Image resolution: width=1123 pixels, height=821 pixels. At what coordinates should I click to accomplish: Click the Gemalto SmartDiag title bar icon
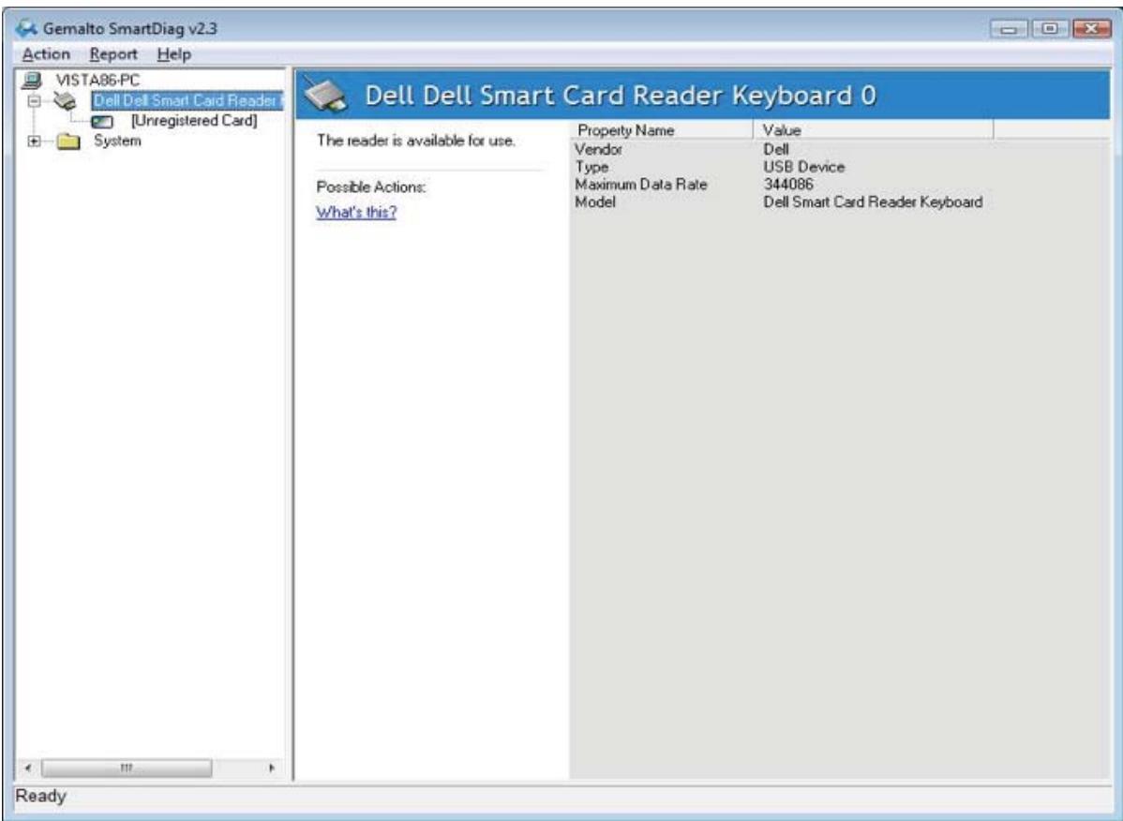pyautogui.click(x=26, y=29)
